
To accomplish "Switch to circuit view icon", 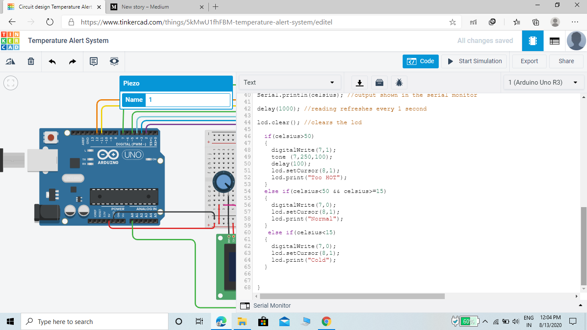I will pyautogui.click(x=533, y=41).
